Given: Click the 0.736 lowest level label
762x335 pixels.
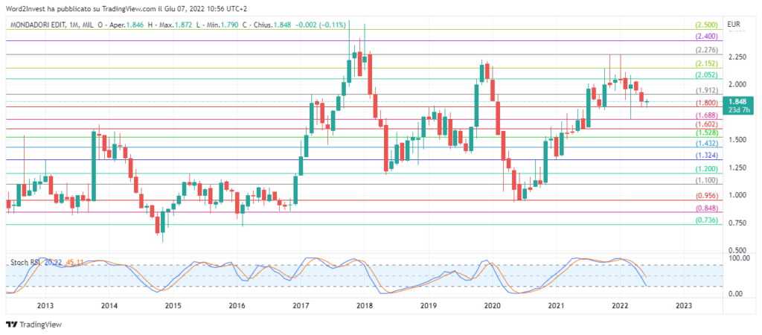Looking at the screenshot, I should (x=705, y=221).
